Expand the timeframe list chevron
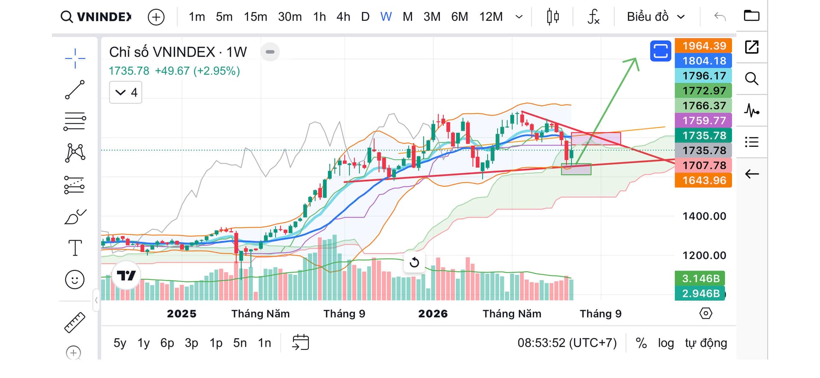Image resolution: width=820 pixels, height=378 pixels. click(x=519, y=17)
